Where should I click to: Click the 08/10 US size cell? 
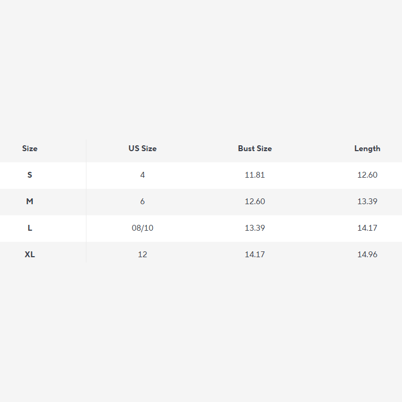coord(142,228)
